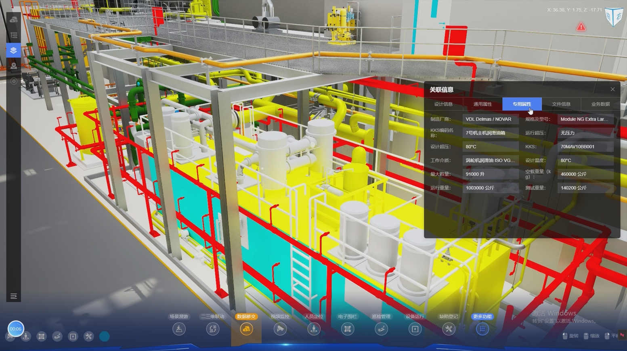Expand 更多功能 more functions menu
Image resolution: width=627 pixels, height=351 pixels.
pyautogui.click(x=482, y=329)
